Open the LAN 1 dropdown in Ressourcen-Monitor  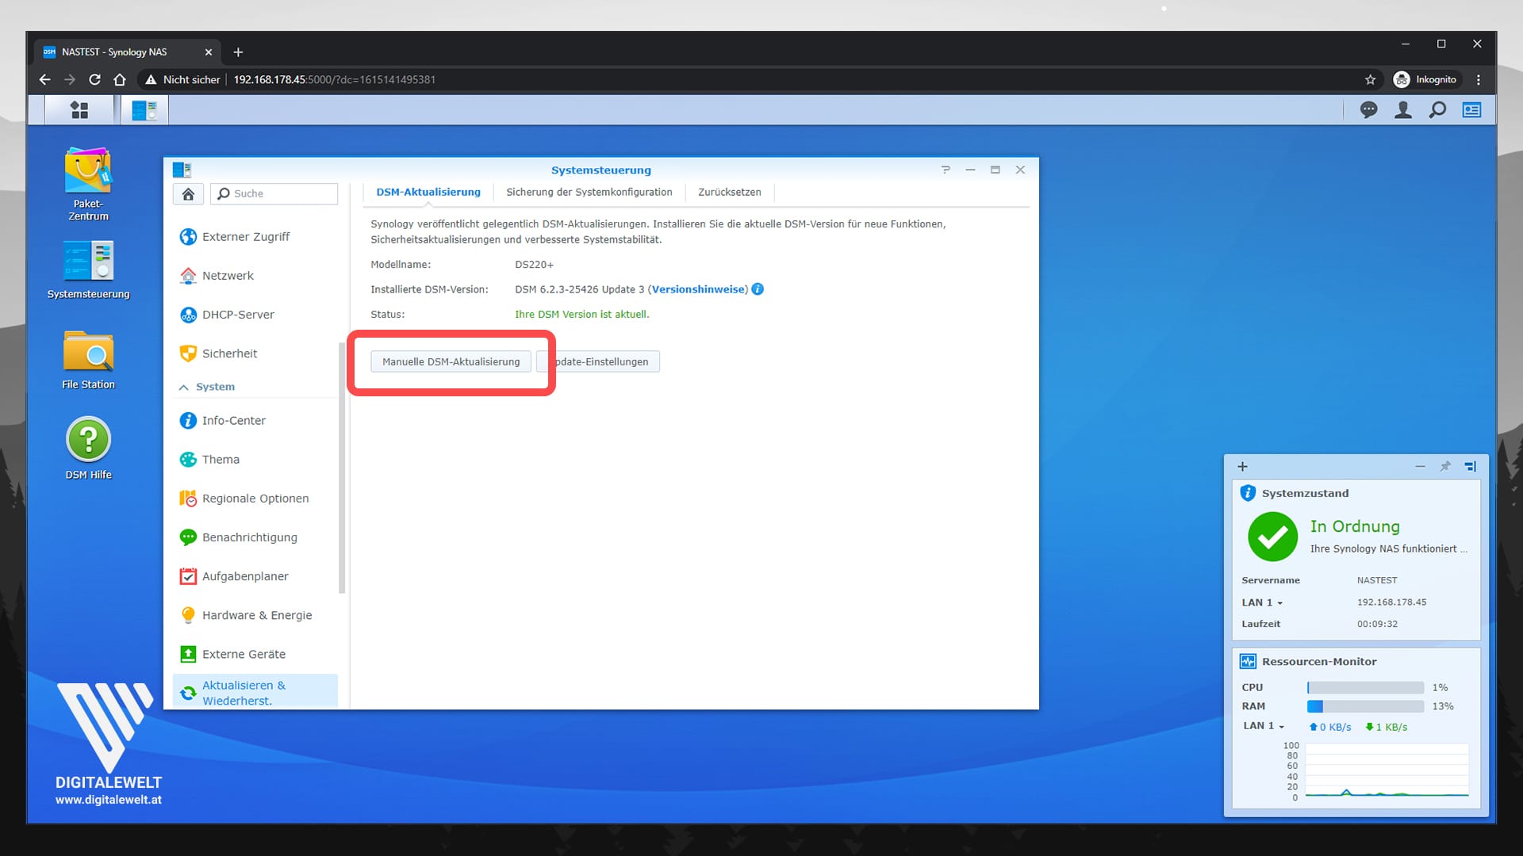[1264, 726]
